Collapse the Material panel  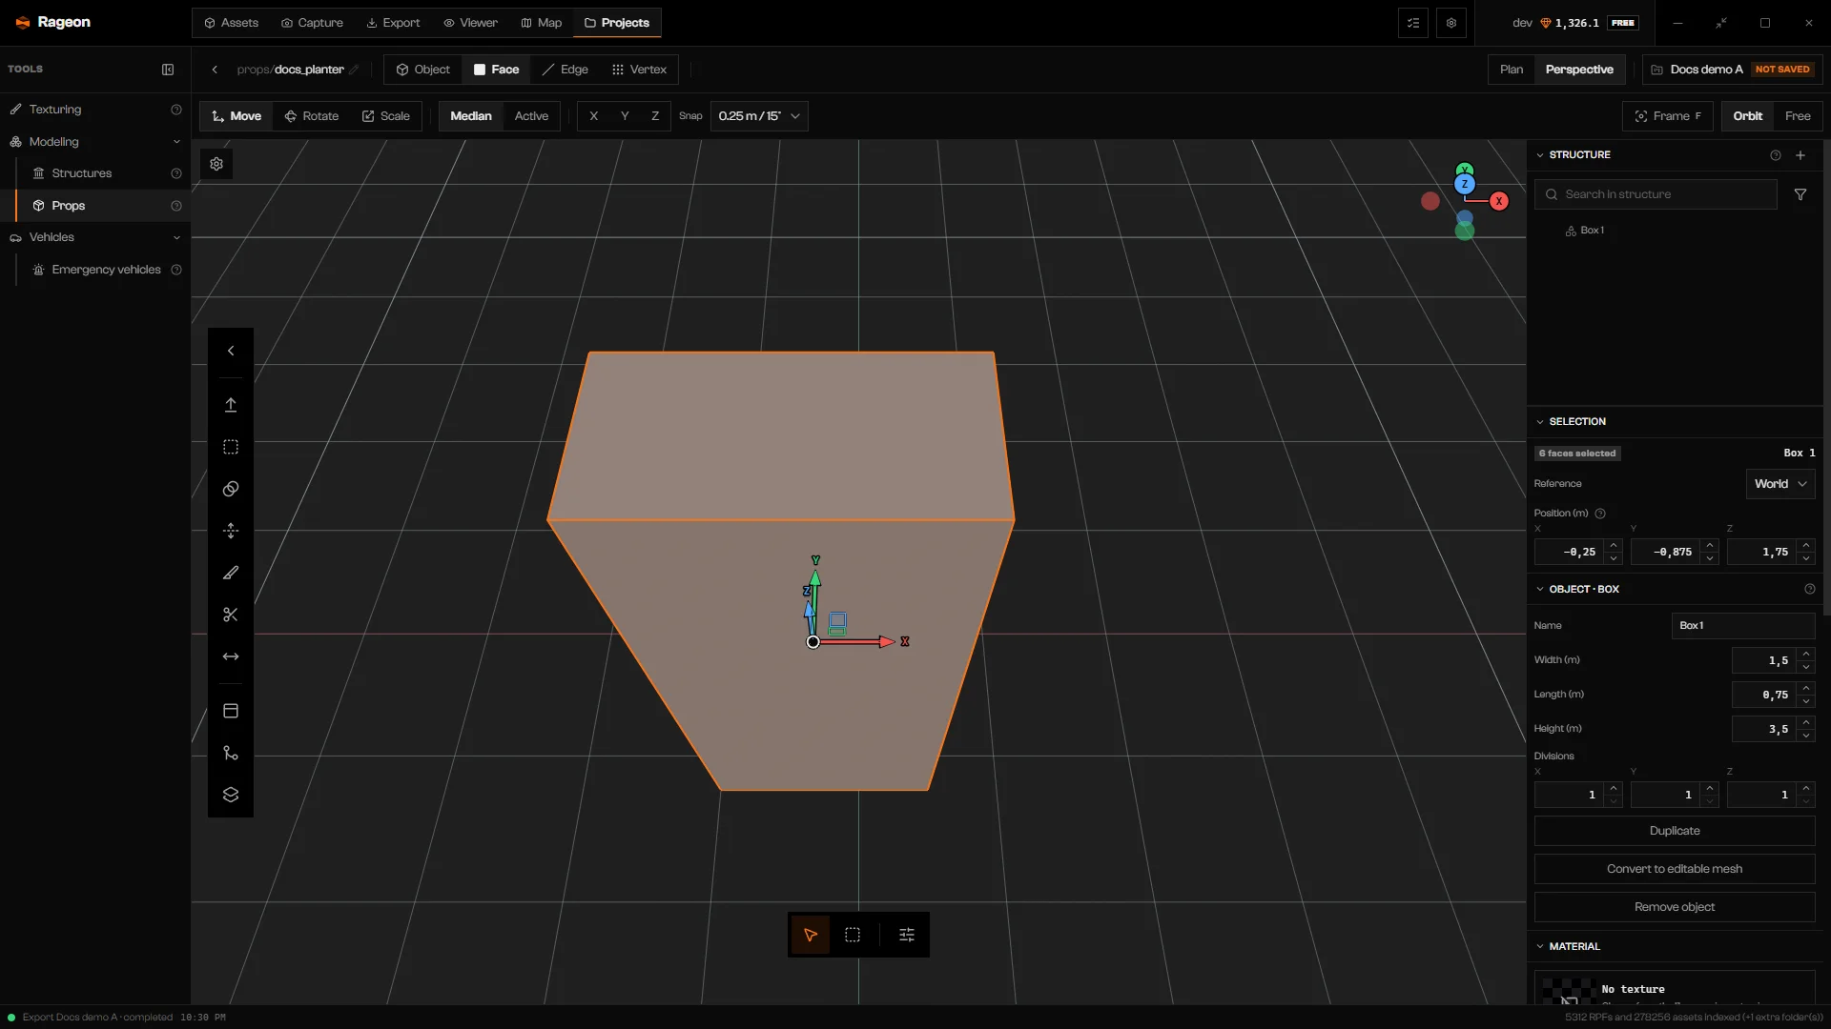point(1540,946)
